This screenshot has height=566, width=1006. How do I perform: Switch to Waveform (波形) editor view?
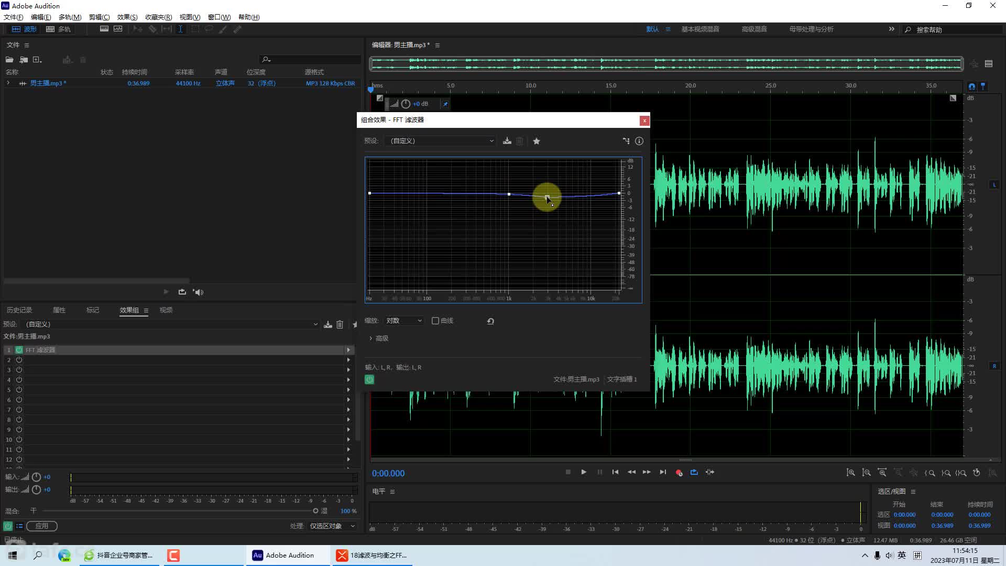[x=24, y=29]
